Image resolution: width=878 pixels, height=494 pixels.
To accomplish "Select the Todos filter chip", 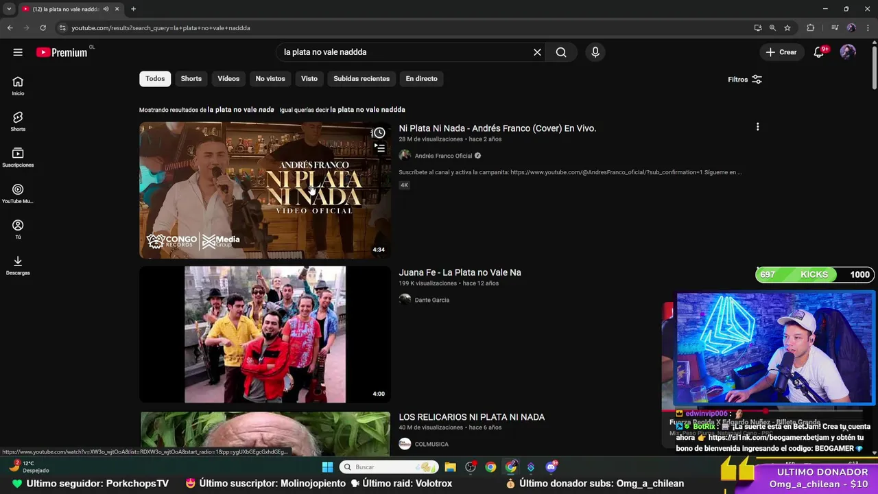I will pyautogui.click(x=155, y=79).
